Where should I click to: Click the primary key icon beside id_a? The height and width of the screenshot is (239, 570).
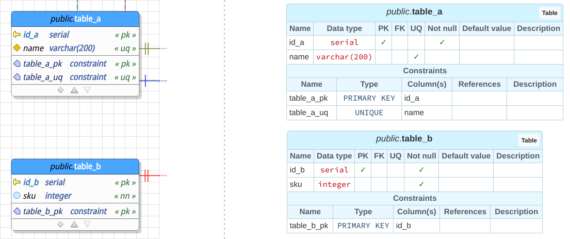point(17,35)
